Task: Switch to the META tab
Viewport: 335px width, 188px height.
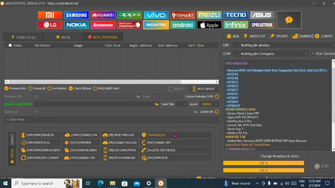Action: tap(63, 37)
